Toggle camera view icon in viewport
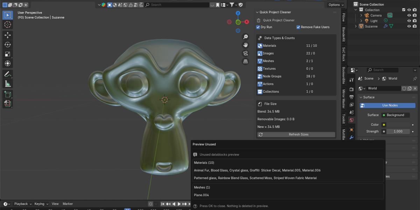420x210 pixels. pyautogui.click(x=245, y=53)
